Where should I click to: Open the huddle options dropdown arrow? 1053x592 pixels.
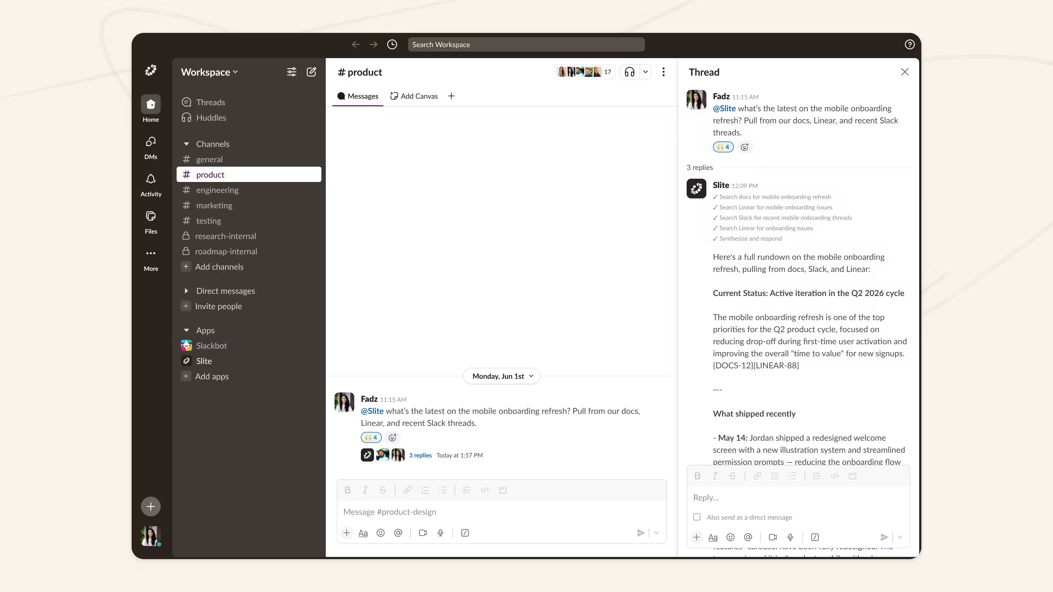pyautogui.click(x=645, y=72)
